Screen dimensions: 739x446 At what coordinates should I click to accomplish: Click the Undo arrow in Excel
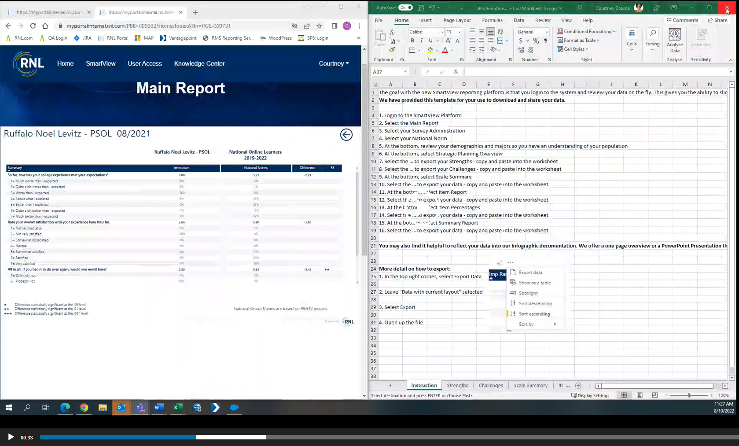click(432, 7)
